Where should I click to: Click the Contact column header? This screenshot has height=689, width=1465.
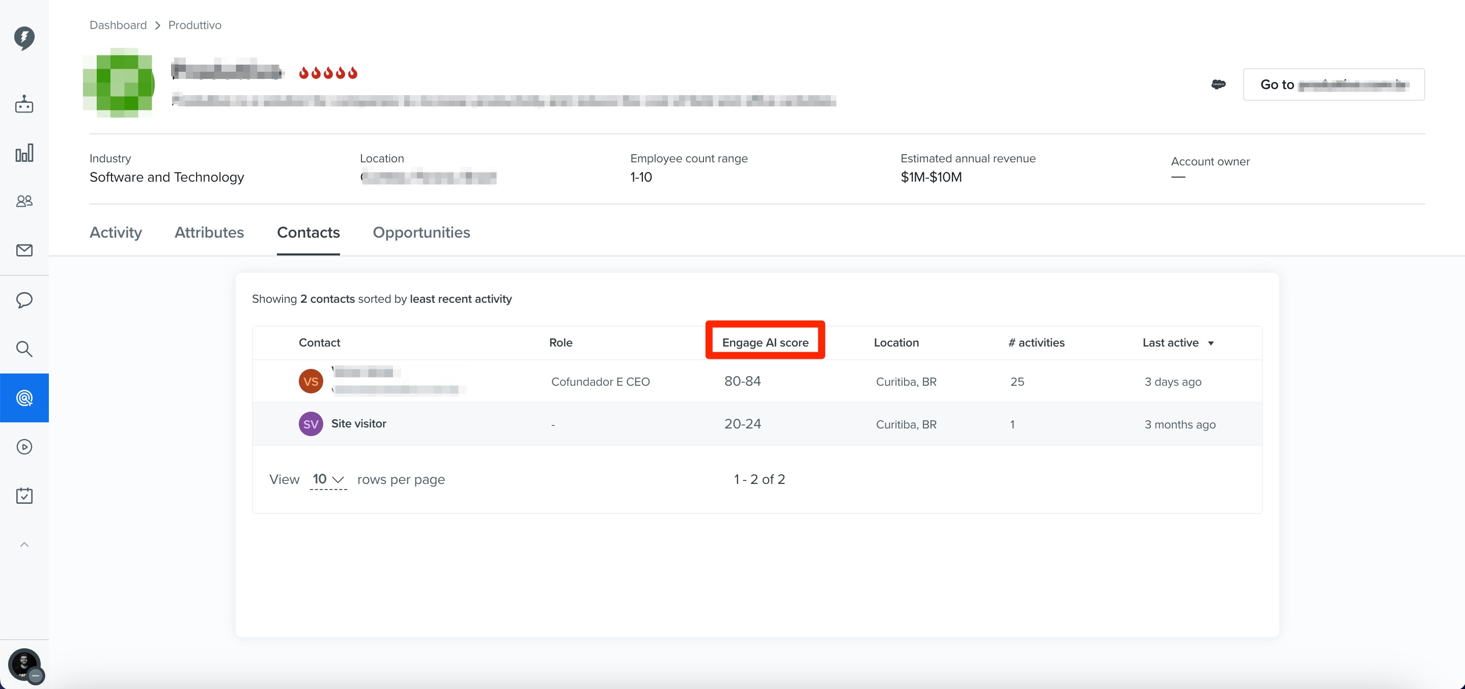(319, 343)
